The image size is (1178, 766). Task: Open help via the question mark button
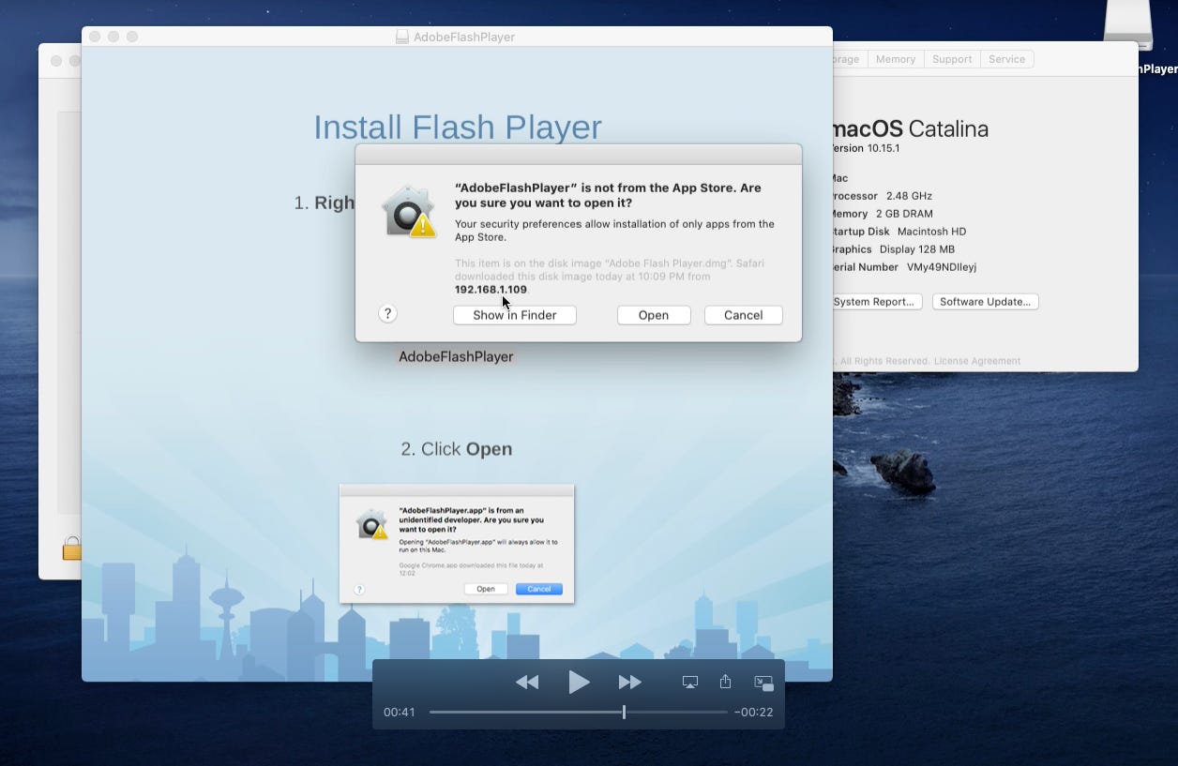(x=387, y=314)
